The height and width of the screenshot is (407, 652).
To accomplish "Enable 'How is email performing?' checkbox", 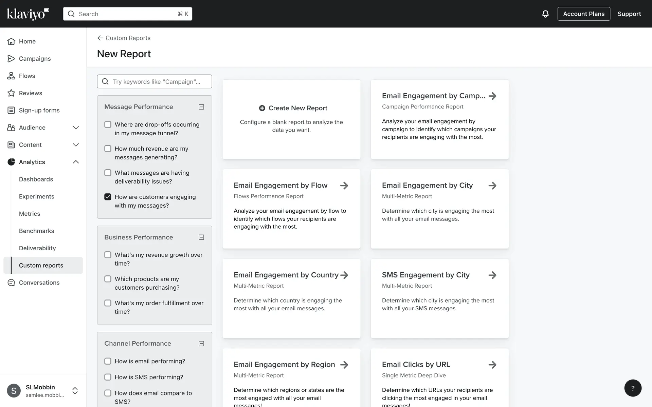I will click(x=108, y=361).
